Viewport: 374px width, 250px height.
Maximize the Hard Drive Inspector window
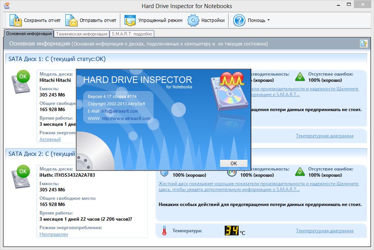coord(349,5)
